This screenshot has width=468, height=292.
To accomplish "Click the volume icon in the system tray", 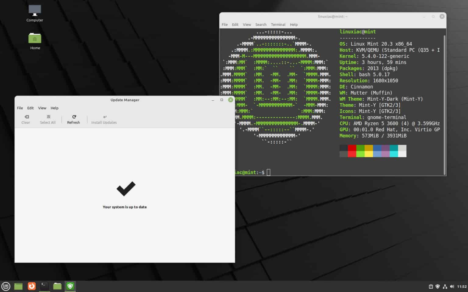I will click(452, 286).
